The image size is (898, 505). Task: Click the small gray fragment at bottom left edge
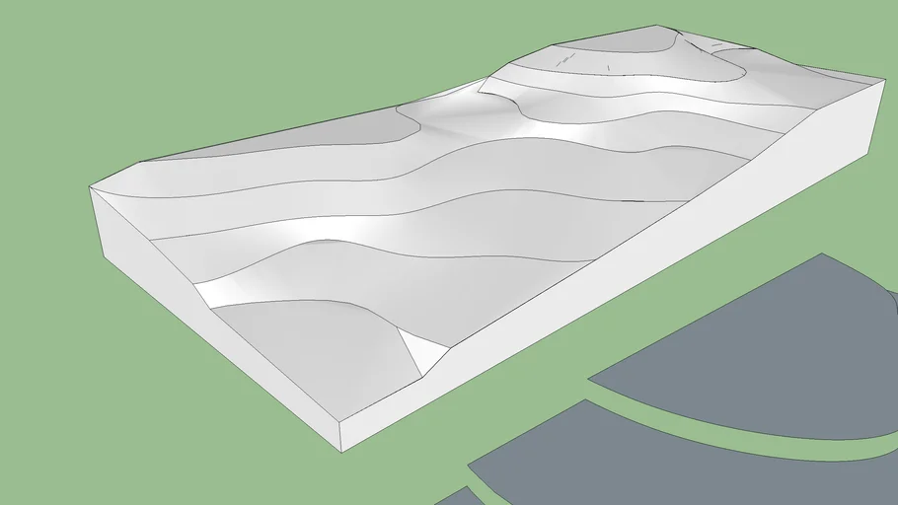(x=452, y=496)
